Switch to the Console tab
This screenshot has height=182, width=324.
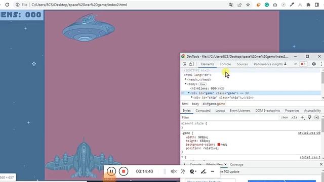tap(225, 64)
